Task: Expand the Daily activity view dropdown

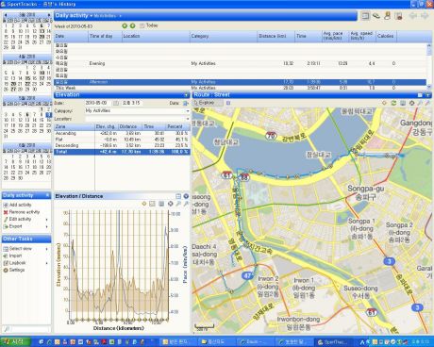Action: (92, 15)
